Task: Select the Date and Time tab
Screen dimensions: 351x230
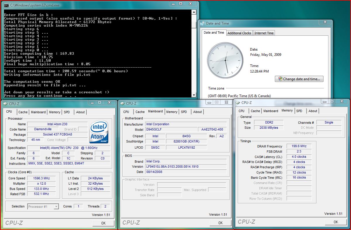Action: click(x=214, y=33)
